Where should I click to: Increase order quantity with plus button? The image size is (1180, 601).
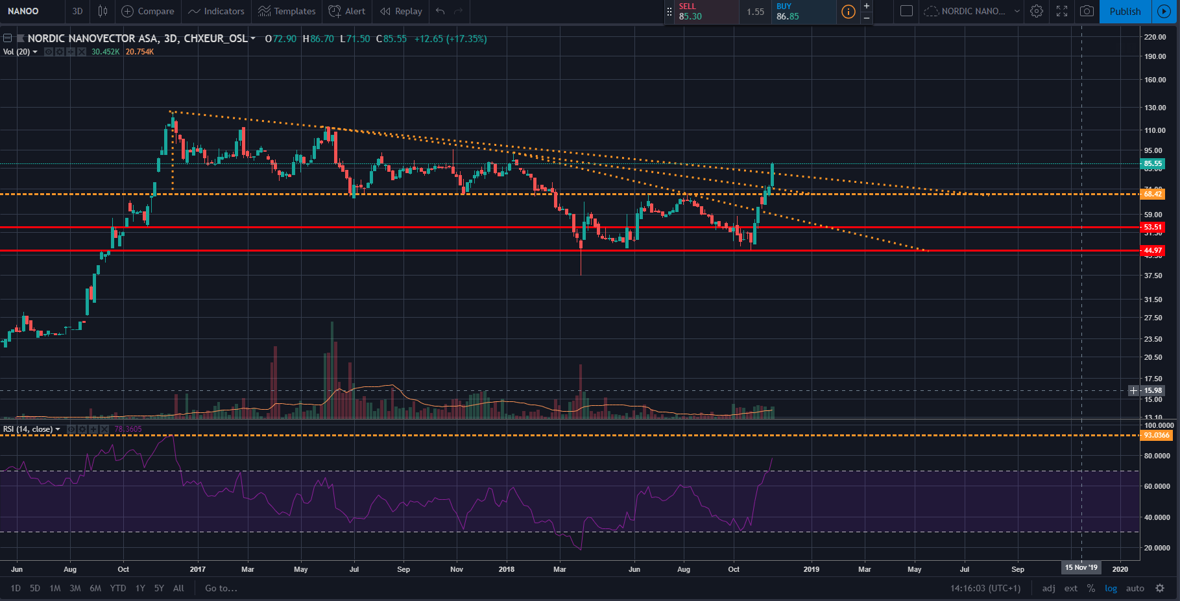pos(867,6)
